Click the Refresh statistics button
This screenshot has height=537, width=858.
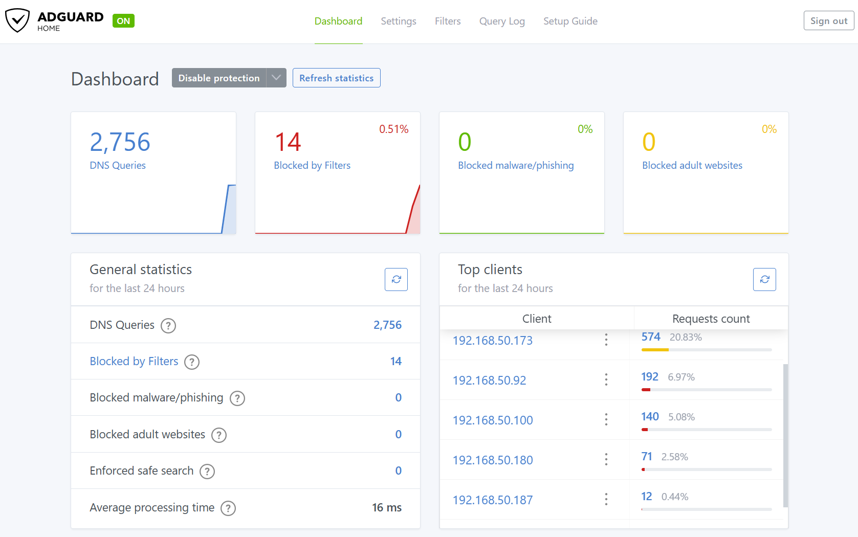336,78
